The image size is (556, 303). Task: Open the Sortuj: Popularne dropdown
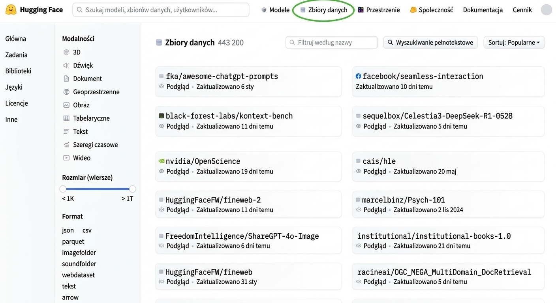click(514, 43)
